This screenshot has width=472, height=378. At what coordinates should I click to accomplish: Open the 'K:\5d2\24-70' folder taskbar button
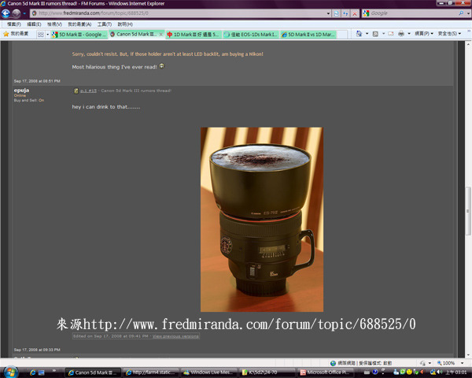click(266, 372)
